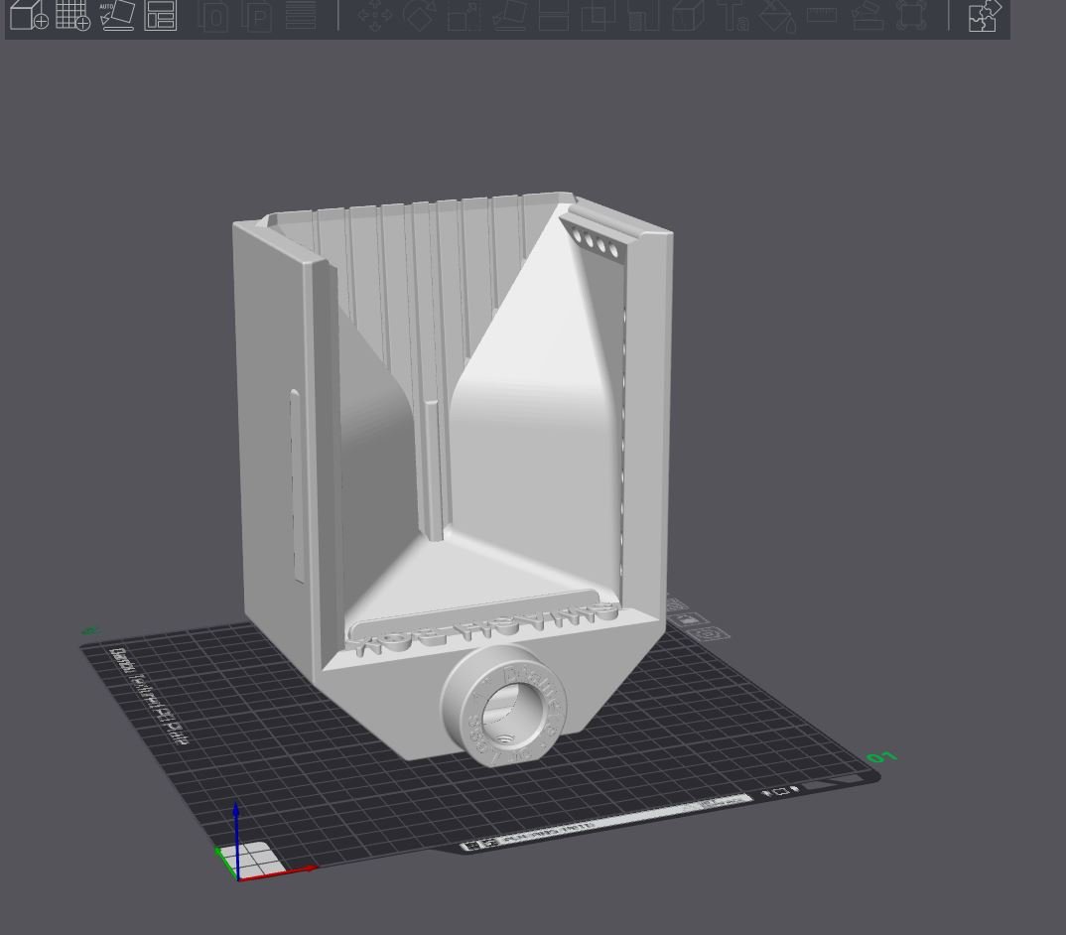
Task: Arrange all objects on the plate
Action: coord(161,18)
